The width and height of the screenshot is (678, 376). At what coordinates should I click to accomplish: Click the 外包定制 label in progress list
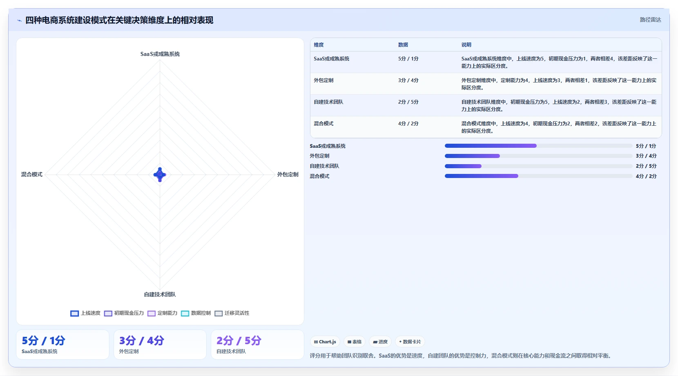coord(319,156)
